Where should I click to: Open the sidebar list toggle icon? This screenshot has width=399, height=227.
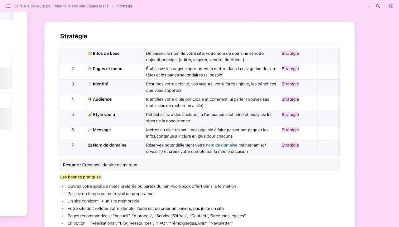(8, 6)
